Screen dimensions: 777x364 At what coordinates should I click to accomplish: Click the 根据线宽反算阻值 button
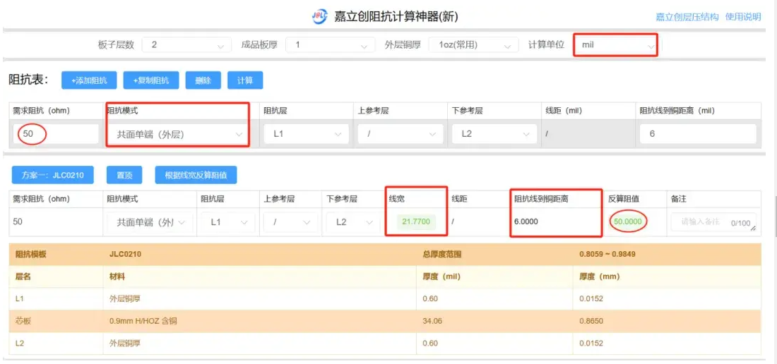click(x=196, y=175)
